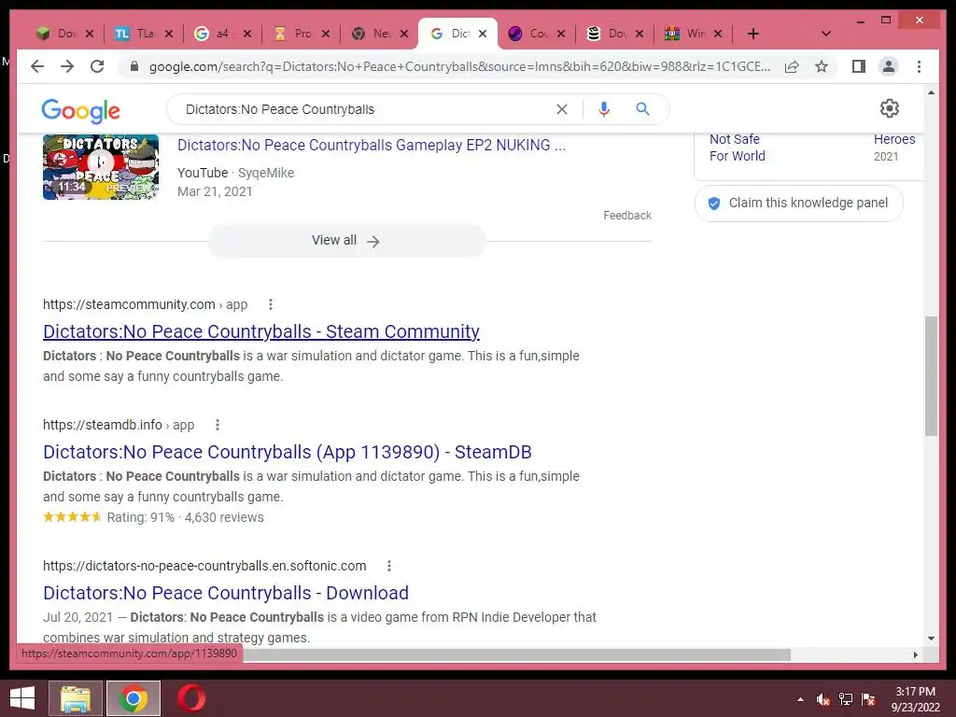The width and height of the screenshot is (956, 717).
Task: Go to Google home via logo
Action: (80, 110)
